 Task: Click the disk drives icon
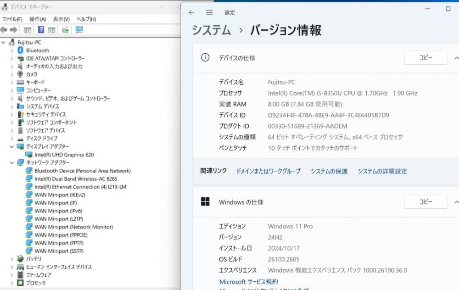[20, 139]
